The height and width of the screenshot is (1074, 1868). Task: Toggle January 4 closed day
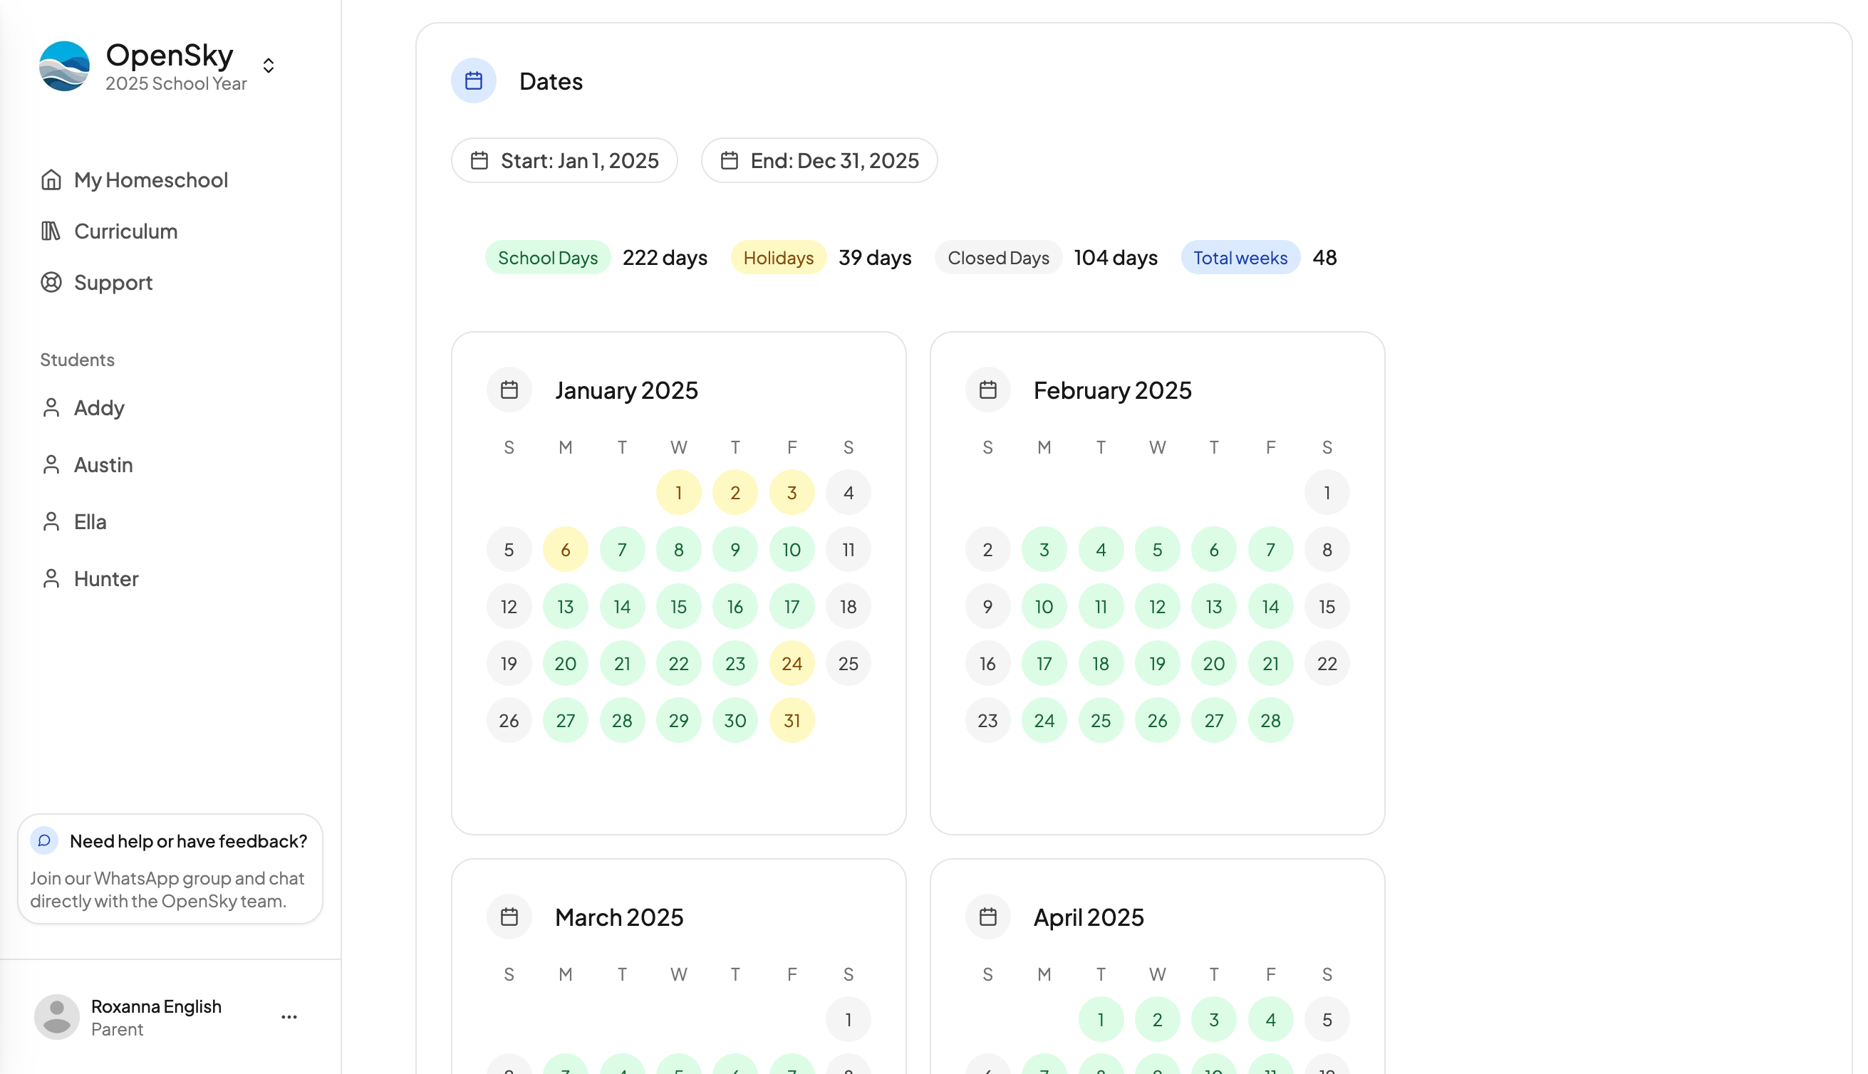point(849,492)
